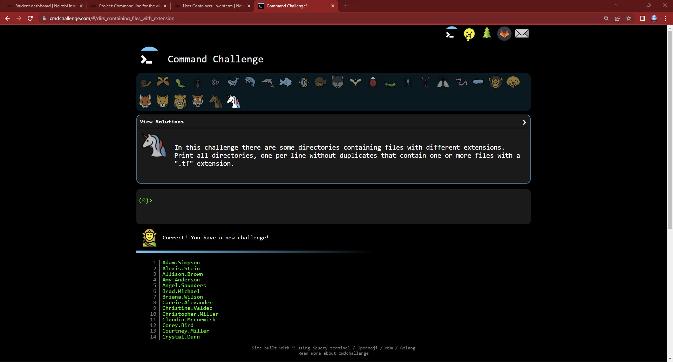The height and width of the screenshot is (362, 673).
Task: Click the evergreen tree icon
Action: point(487,33)
